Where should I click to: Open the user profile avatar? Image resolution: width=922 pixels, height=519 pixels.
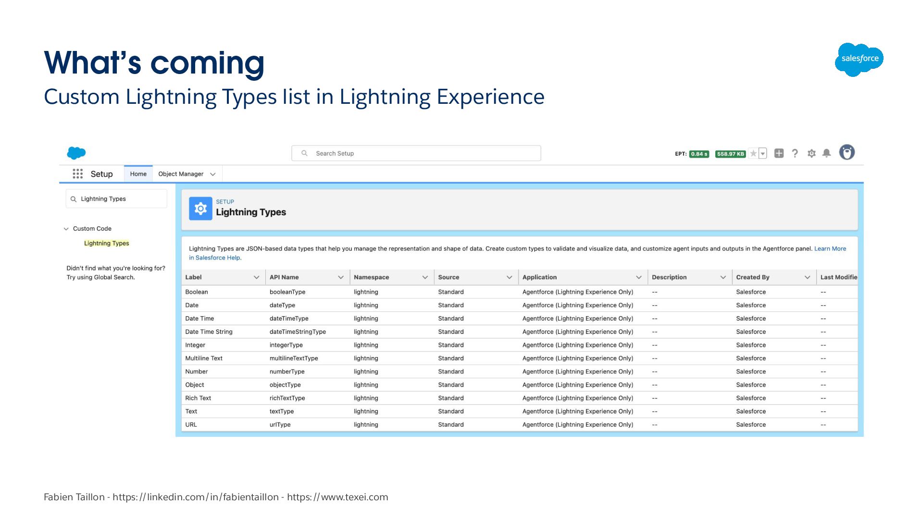pyautogui.click(x=847, y=152)
